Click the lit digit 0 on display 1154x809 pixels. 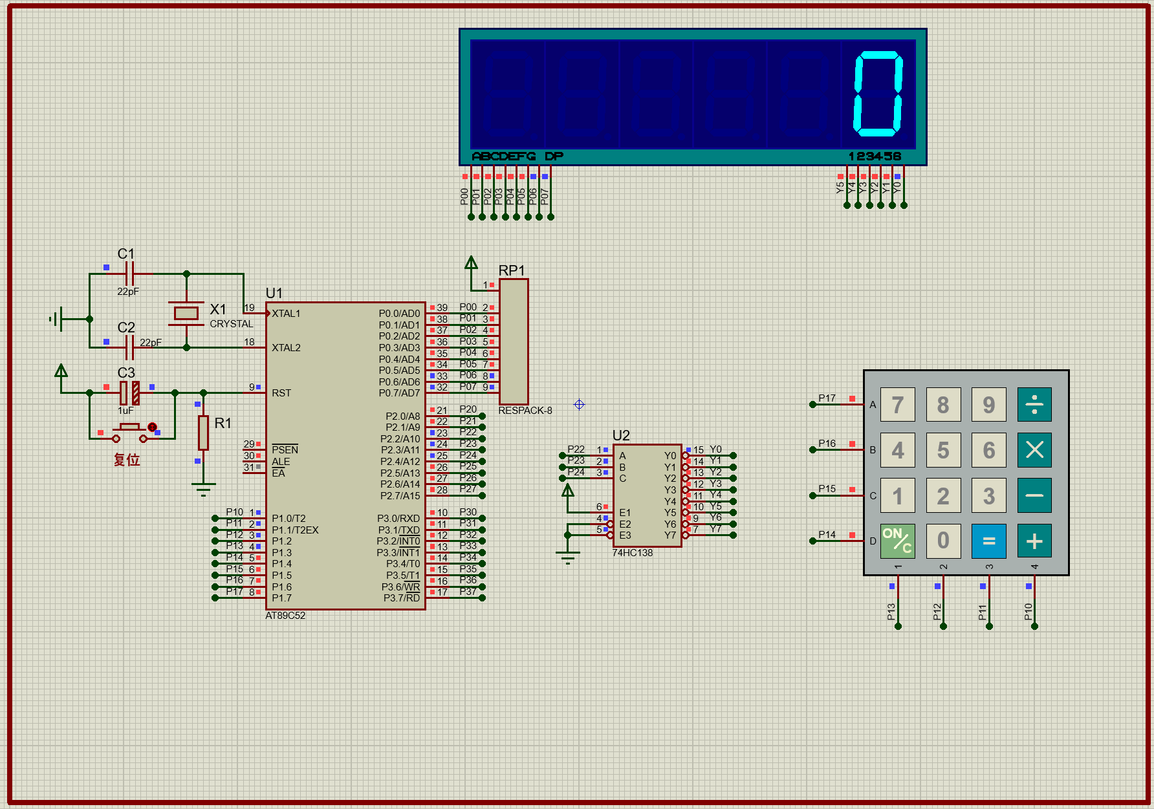[878, 94]
